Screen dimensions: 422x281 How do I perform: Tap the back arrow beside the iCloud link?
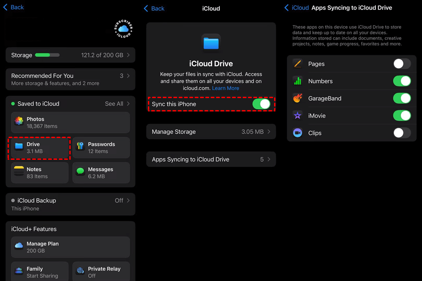click(x=287, y=8)
